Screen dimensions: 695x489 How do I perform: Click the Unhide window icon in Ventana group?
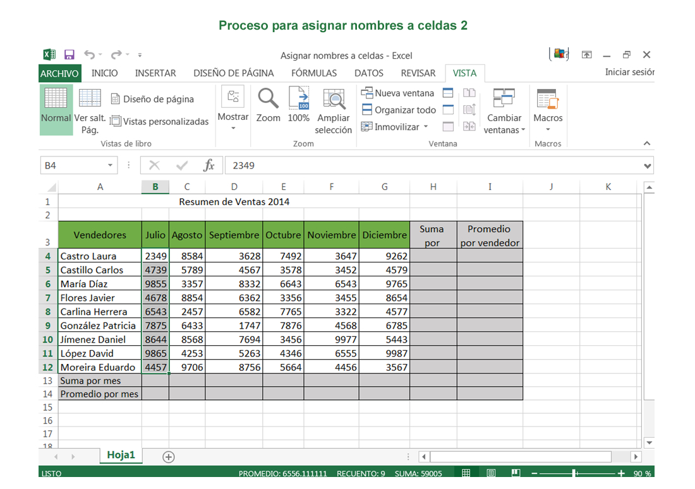448,127
